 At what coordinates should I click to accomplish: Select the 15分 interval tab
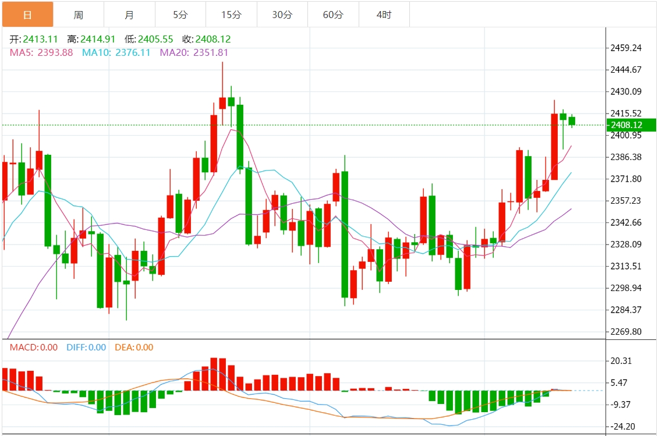(x=231, y=15)
